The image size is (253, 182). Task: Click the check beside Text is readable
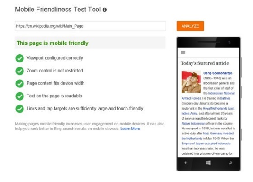pyautogui.click(x=20, y=96)
